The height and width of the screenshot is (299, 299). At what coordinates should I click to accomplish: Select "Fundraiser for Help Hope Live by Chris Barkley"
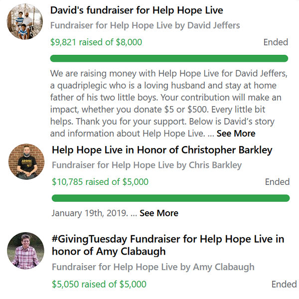(x=147, y=165)
